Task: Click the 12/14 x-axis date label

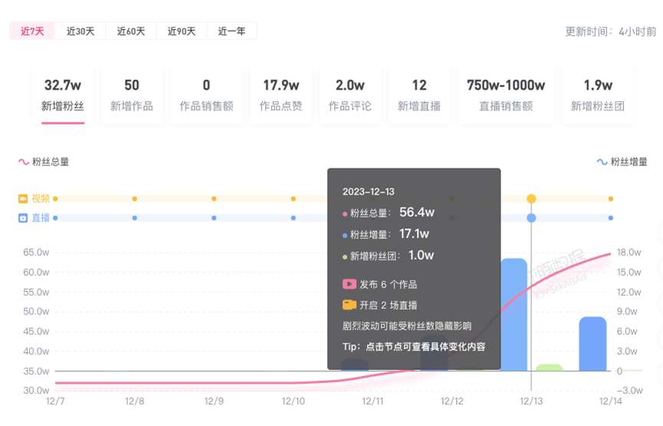Action: point(610,401)
